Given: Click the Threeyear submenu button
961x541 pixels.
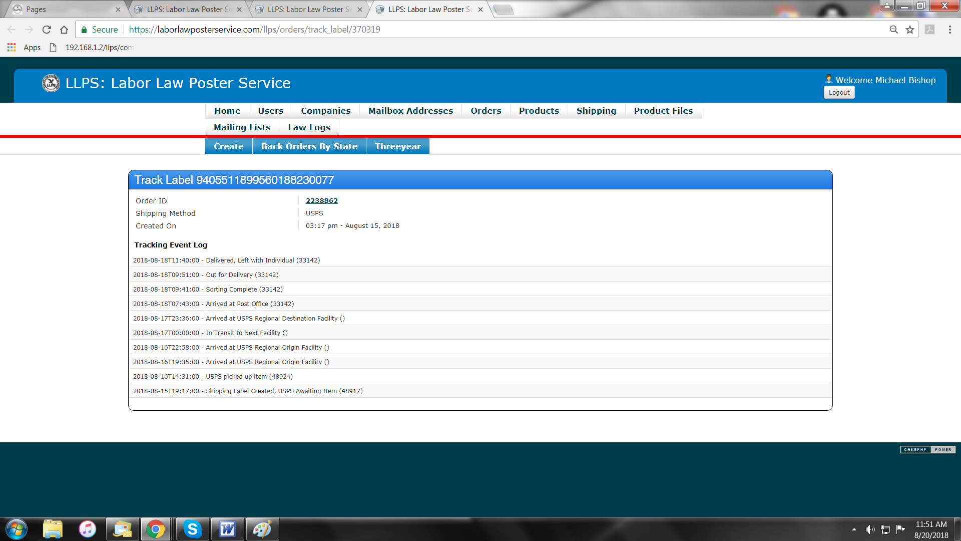Looking at the screenshot, I should click(x=397, y=146).
